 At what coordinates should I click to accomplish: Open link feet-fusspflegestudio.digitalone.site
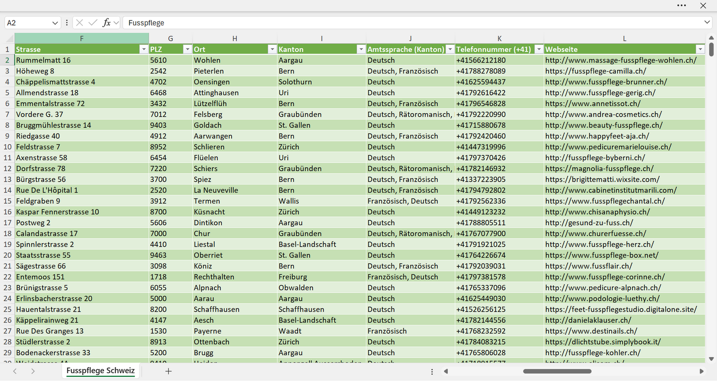[x=621, y=310]
